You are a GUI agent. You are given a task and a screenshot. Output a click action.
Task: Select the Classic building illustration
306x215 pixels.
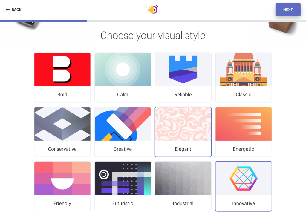pos(243,70)
